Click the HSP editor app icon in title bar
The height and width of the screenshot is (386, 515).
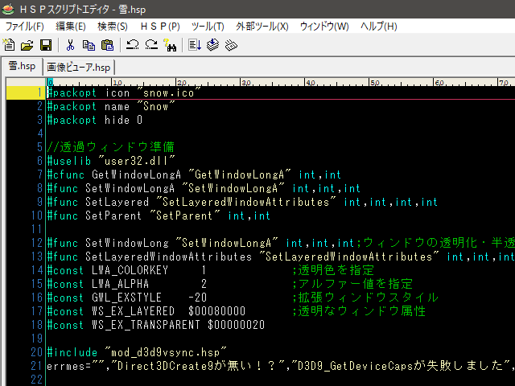click(x=8, y=9)
